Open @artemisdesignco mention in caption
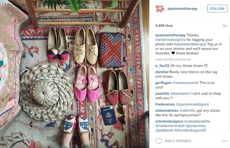 click(x=170, y=40)
